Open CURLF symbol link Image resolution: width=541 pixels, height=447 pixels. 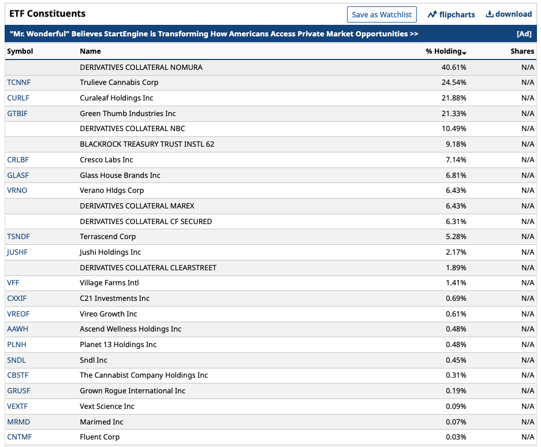point(18,98)
